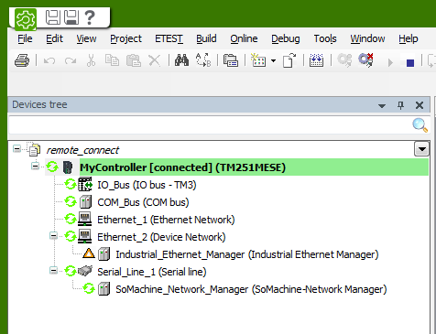The height and width of the screenshot is (334, 436).
Task: Click the Undo toolbar arrow
Action: coord(49,60)
